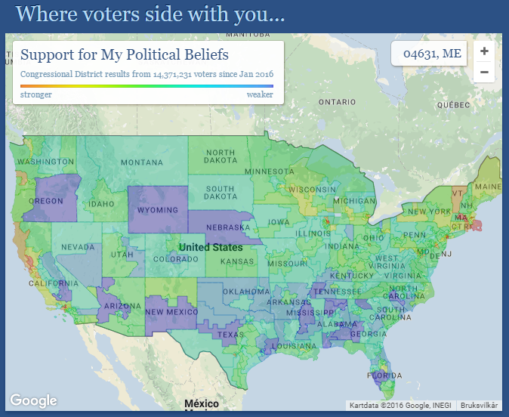This screenshot has height=417, width=509.
Task: Select the red Massachusetts coastal district
Action: [477, 225]
